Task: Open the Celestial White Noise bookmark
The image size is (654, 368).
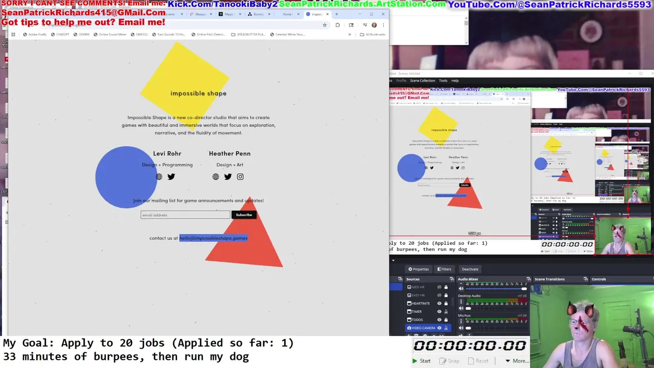Action: click(x=287, y=34)
